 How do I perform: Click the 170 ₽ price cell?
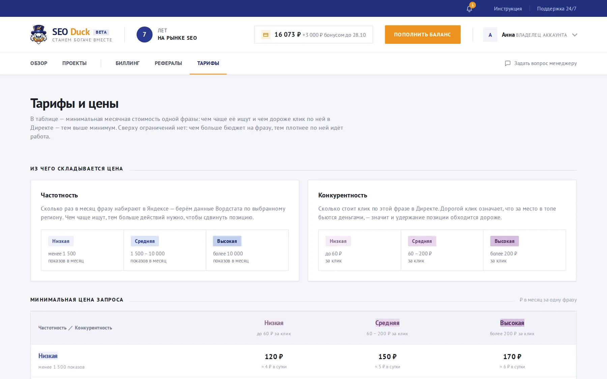click(x=512, y=356)
